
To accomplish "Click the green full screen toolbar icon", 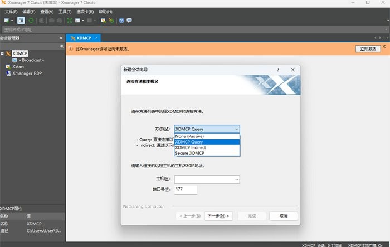I will pyautogui.click(x=69, y=21).
